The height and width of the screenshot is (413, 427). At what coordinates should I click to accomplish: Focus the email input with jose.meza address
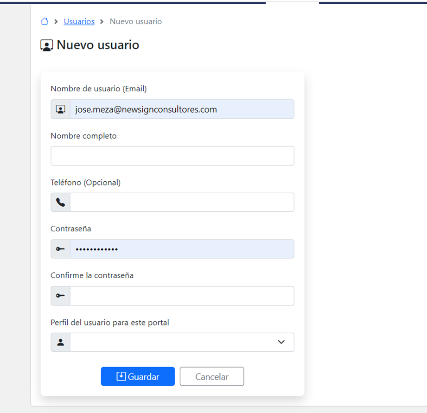[x=182, y=109]
